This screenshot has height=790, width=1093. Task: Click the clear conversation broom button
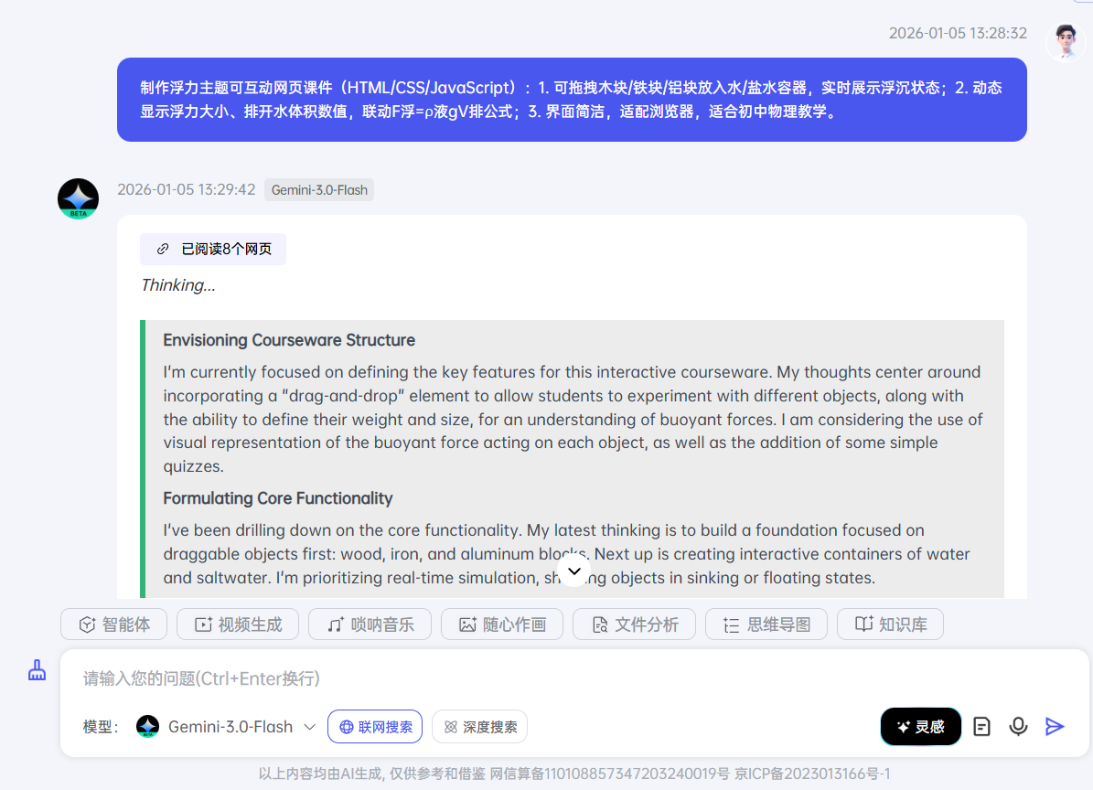37,670
